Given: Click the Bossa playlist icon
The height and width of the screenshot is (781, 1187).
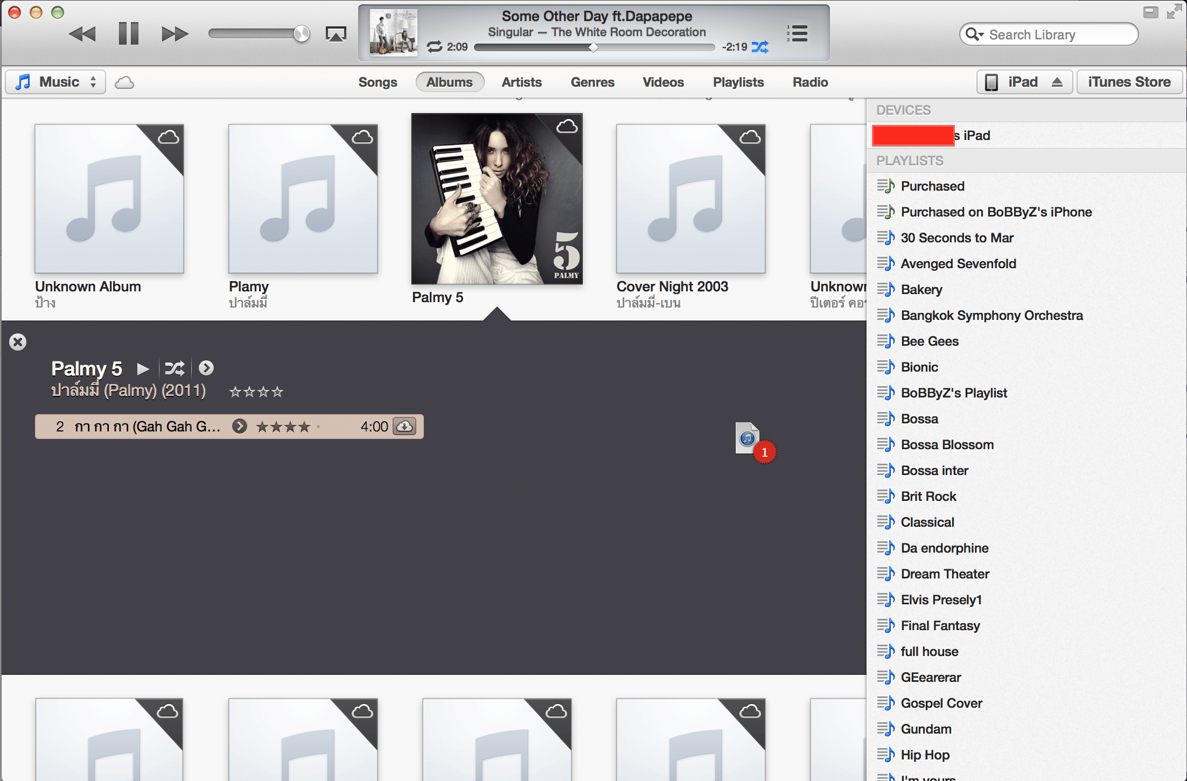Looking at the screenshot, I should point(886,419).
